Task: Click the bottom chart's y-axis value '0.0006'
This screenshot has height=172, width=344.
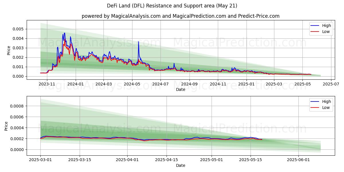Action: [17, 117]
